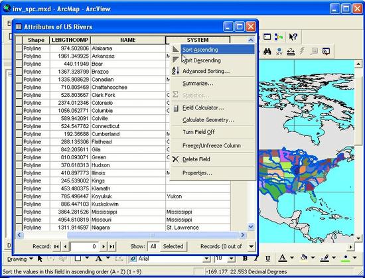Image resolution: width=365 pixels, height=278 pixels.
Task: Show only Selected records
Action: [173, 246]
